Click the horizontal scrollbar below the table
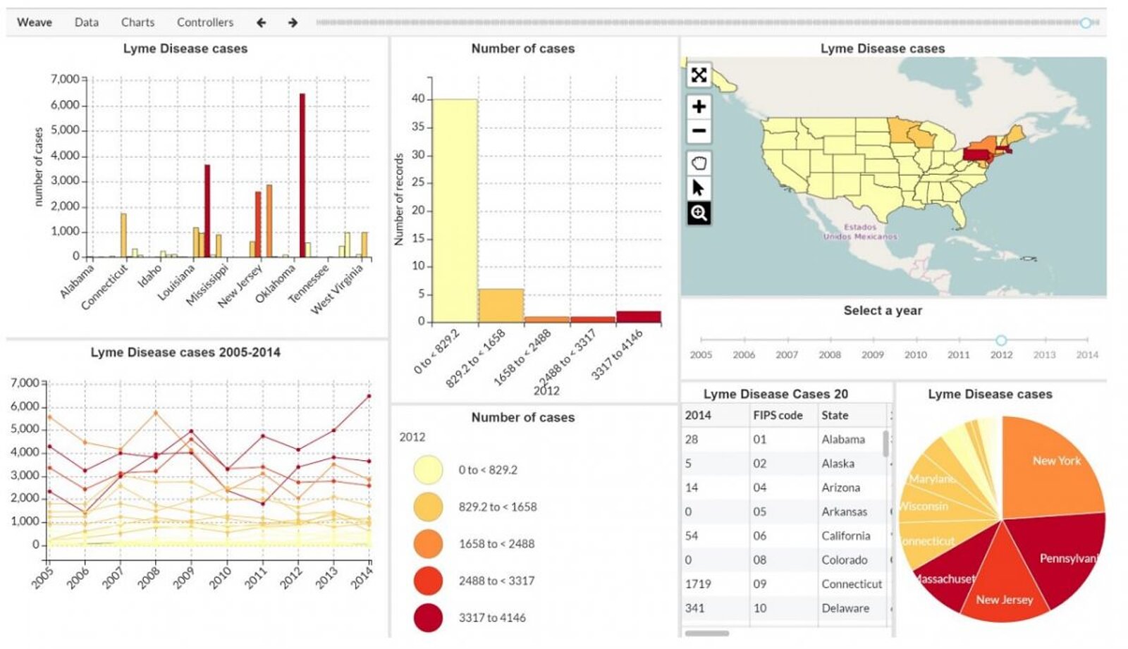This screenshot has width=1128, height=649. click(705, 633)
